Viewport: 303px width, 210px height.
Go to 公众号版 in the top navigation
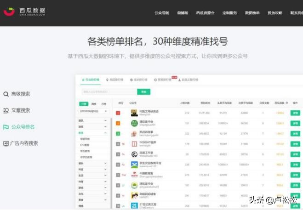(x=162, y=13)
